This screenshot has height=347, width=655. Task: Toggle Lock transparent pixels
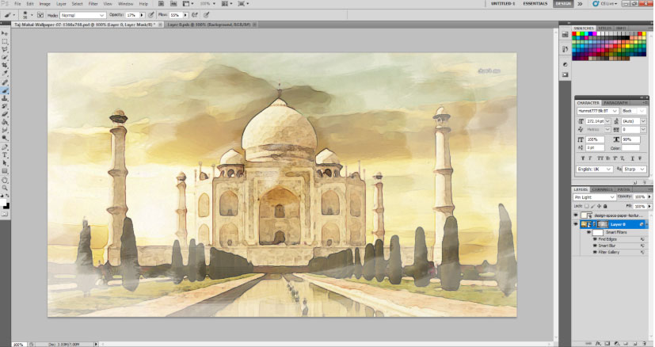(x=587, y=206)
